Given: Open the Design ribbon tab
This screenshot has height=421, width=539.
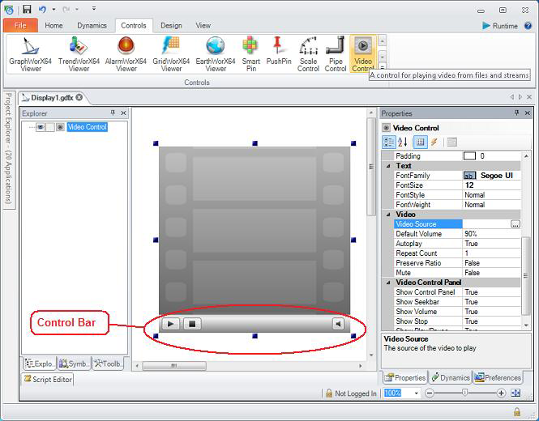Looking at the screenshot, I should (171, 25).
